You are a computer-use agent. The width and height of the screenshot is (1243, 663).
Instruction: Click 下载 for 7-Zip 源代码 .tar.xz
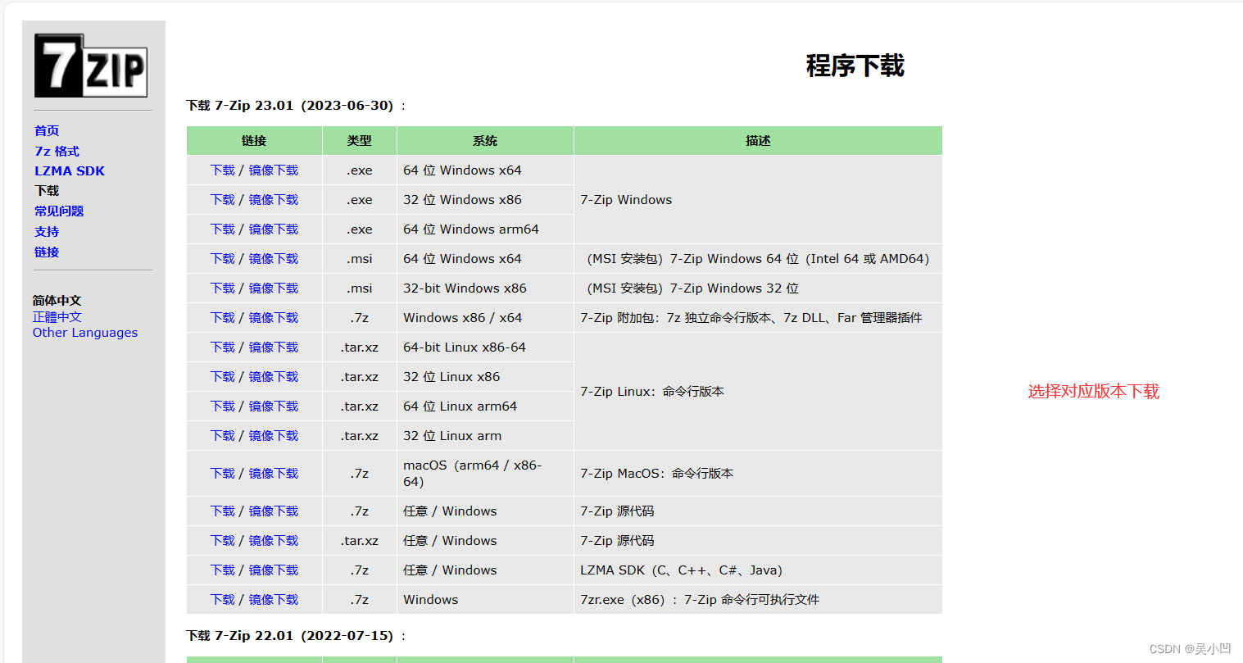coord(222,540)
